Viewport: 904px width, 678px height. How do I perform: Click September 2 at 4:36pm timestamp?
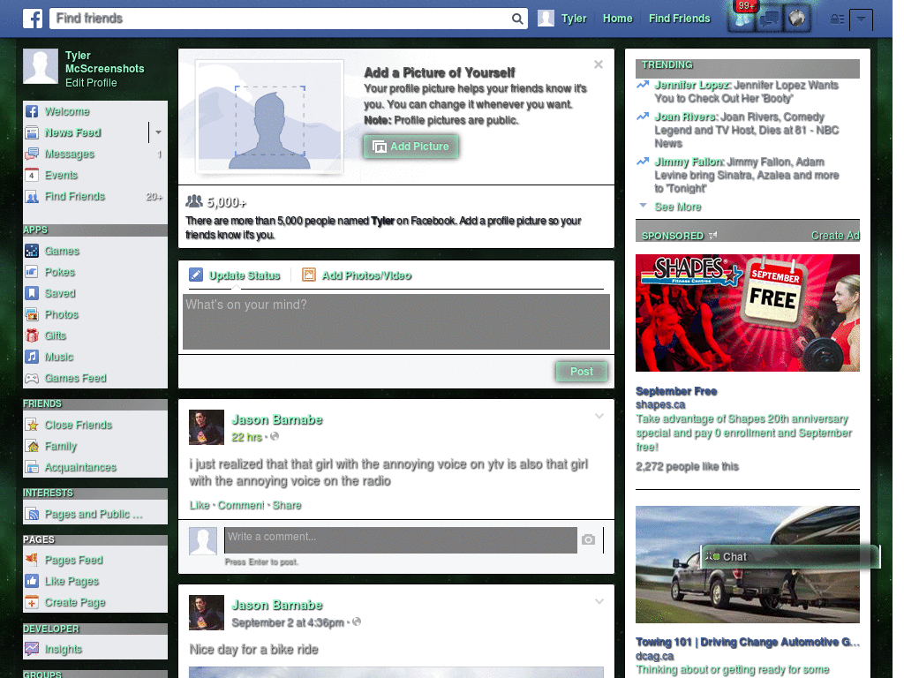pos(288,622)
